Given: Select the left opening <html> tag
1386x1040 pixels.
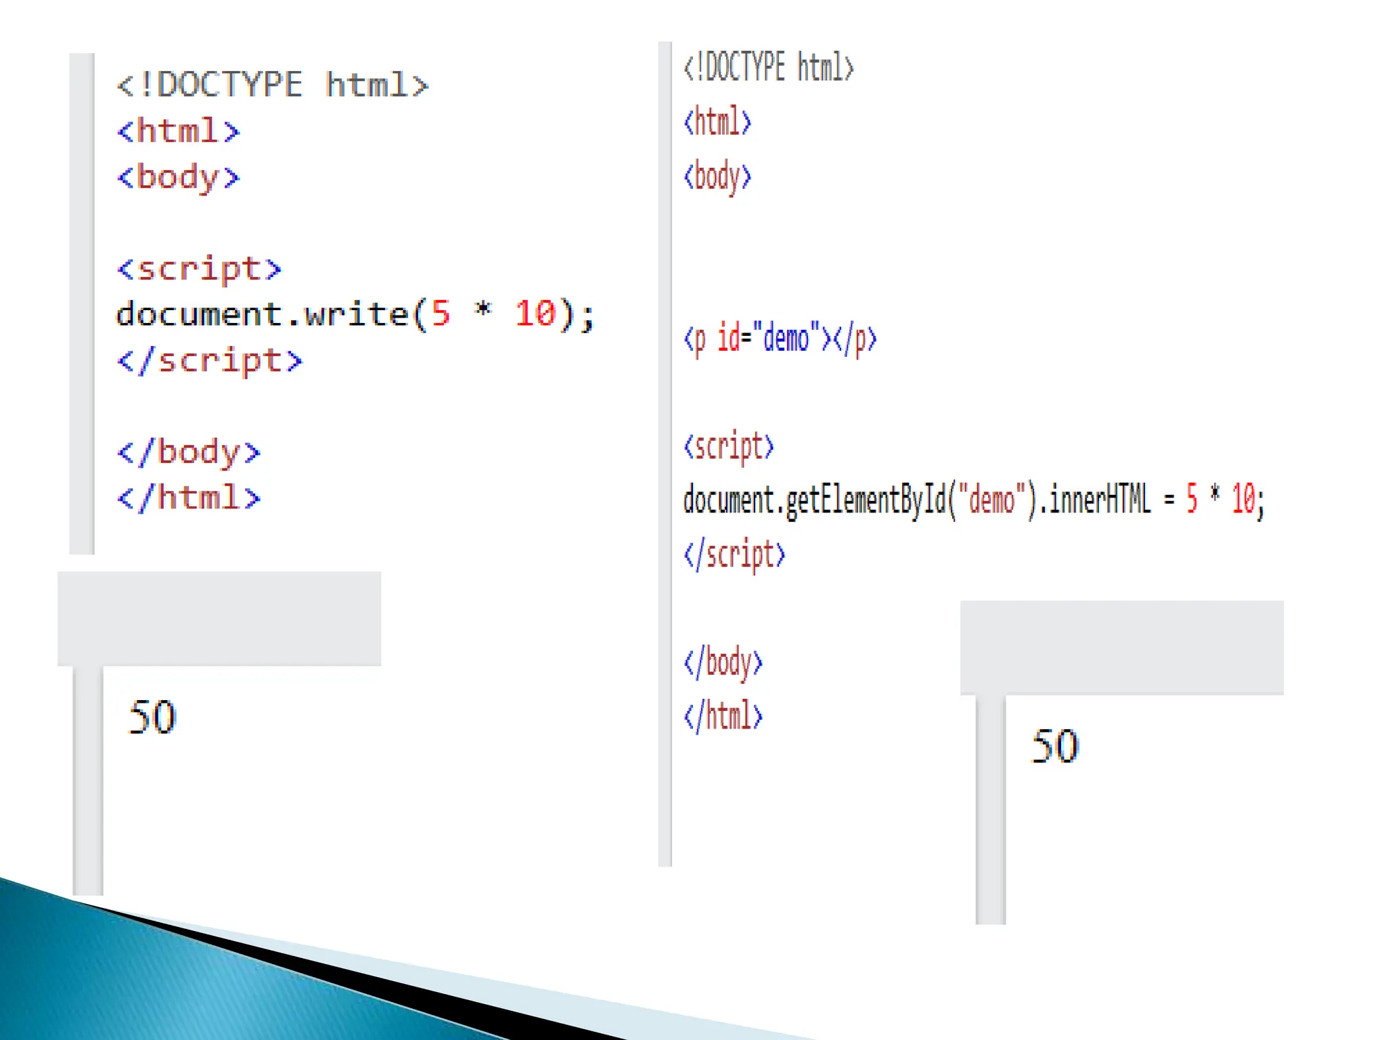Looking at the screenshot, I should click(x=178, y=131).
